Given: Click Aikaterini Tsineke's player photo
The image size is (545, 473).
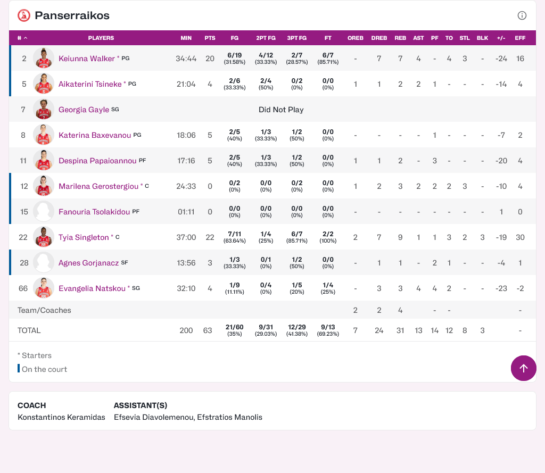Looking at the screenshot, I should pos(44,84).
